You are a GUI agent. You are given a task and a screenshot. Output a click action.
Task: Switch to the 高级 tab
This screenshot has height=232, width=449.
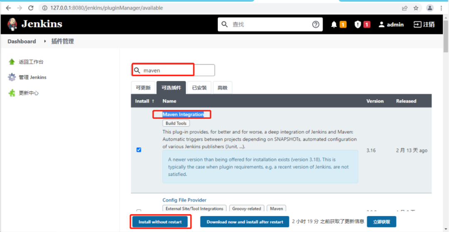point(222,88)
